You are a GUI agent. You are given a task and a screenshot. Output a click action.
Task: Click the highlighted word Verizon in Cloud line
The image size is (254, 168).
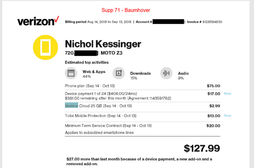71,106
